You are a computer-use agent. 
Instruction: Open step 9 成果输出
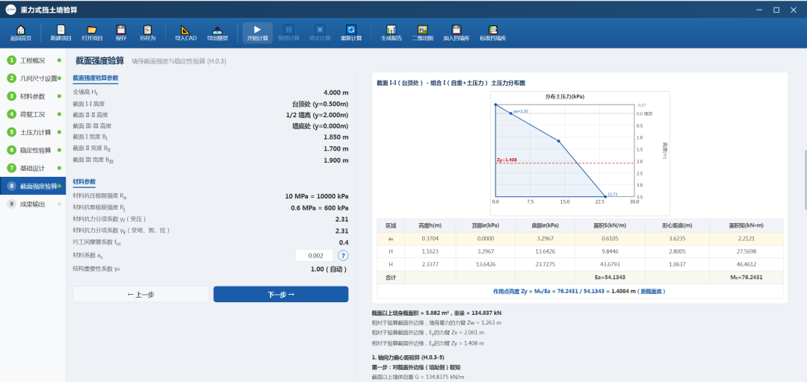coord(33,204)
